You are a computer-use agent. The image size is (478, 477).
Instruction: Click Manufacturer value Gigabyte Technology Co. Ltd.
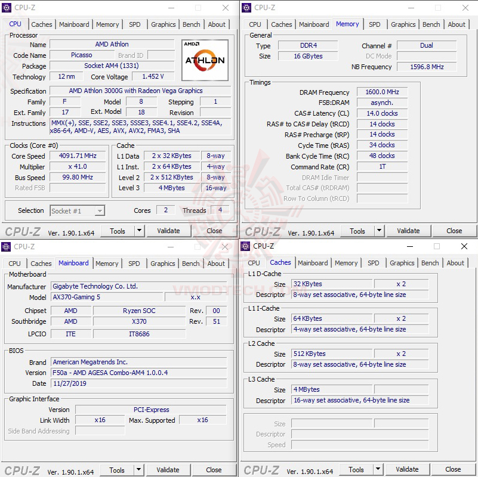point(139,286)
